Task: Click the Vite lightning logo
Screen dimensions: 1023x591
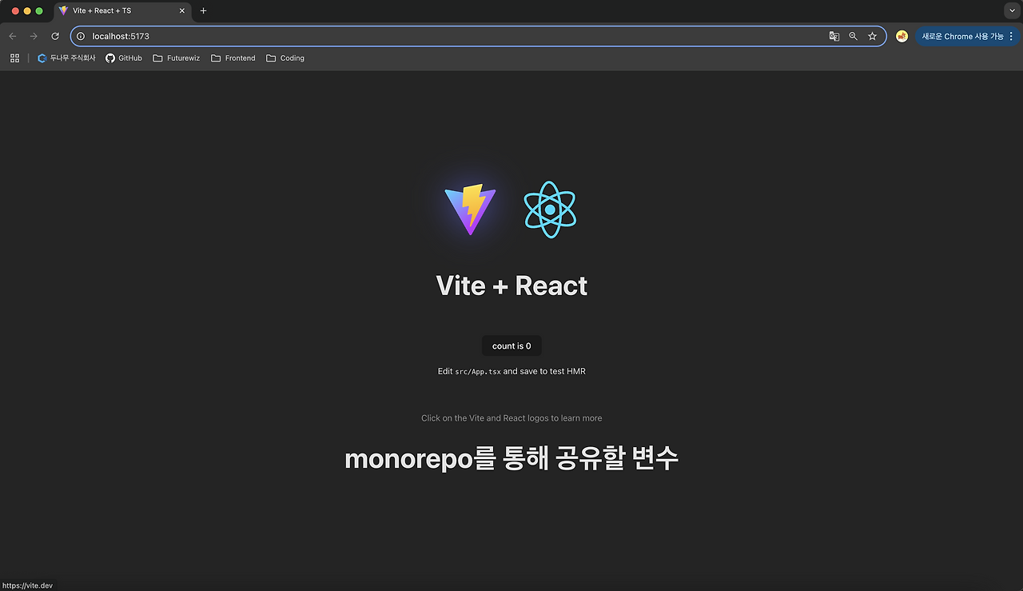Action: [470, 209]
